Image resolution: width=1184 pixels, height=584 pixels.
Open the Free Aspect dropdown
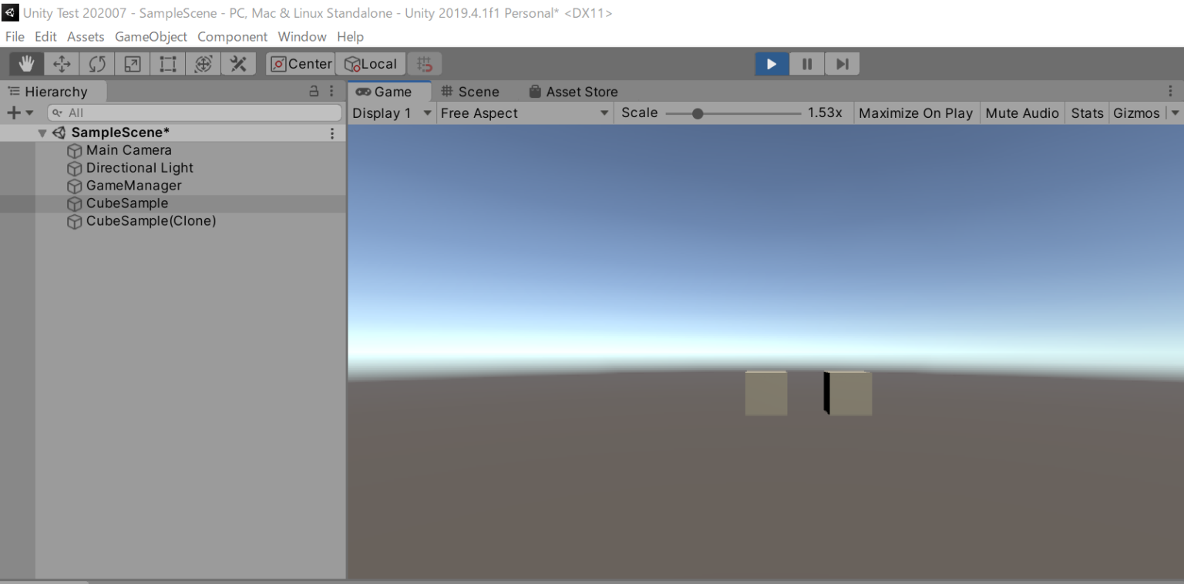pos(524,112)
